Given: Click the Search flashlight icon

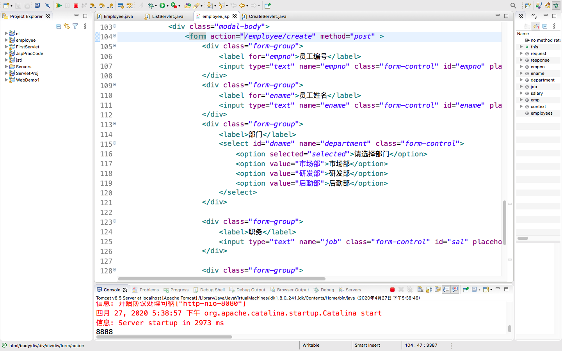Looking at the screenshot, I should click(196, 5).
